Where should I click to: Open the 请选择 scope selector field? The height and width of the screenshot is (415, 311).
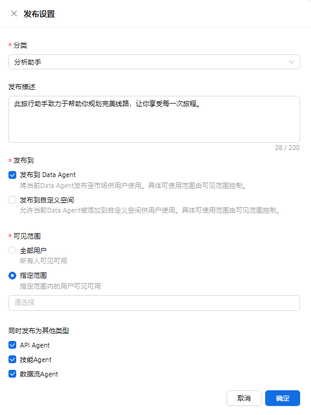(154, 303)
